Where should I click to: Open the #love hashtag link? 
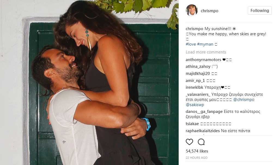tap(191, 44)
